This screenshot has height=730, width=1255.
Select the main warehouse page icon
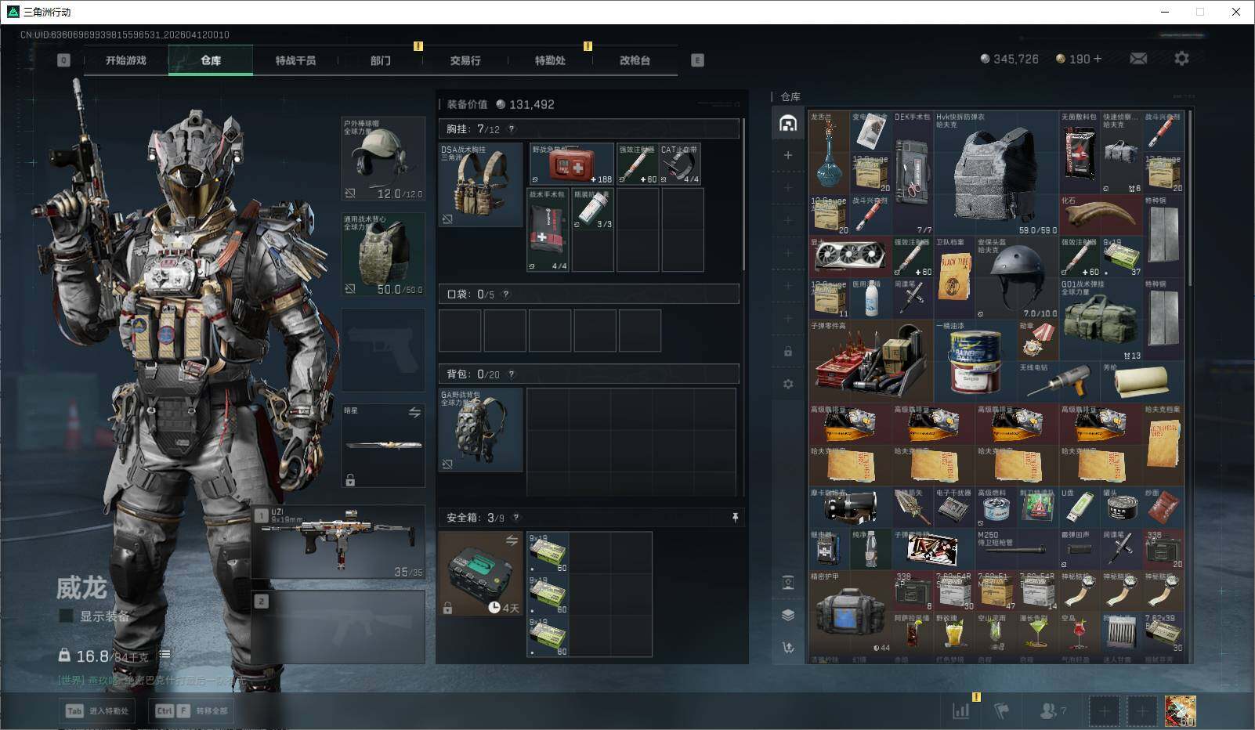coord(788,124)
